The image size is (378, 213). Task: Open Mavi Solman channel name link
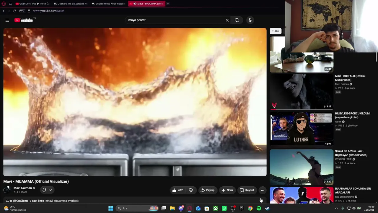tap(23, 188)
